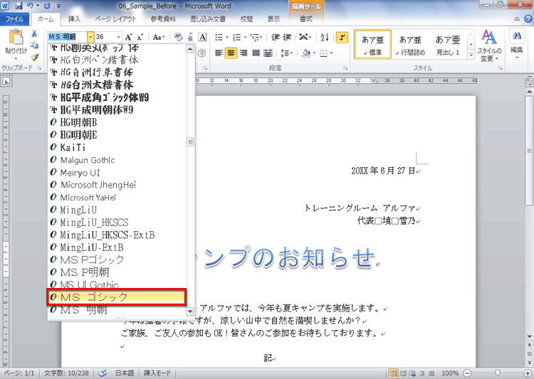
Task: Click zoom out minus button
Action: coord(468,373)
